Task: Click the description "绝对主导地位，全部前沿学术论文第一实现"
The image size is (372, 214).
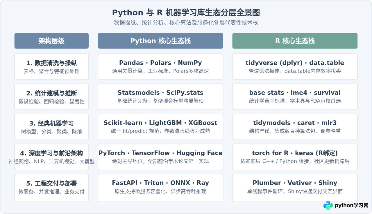Action: [160, 161]
